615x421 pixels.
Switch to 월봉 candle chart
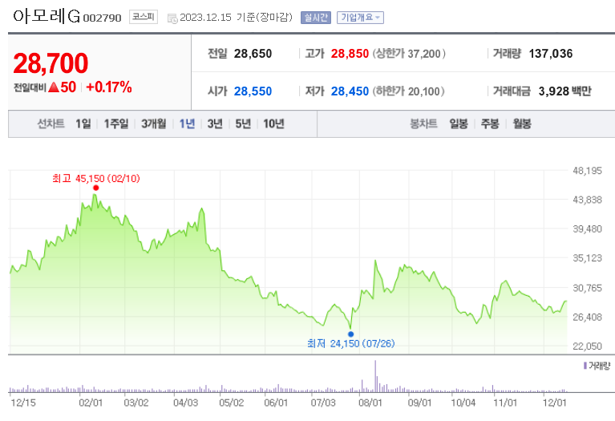coord(522,124)
